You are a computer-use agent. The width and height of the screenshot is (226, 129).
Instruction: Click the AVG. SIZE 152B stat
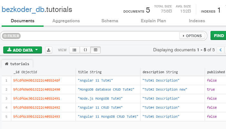point(183,9)
